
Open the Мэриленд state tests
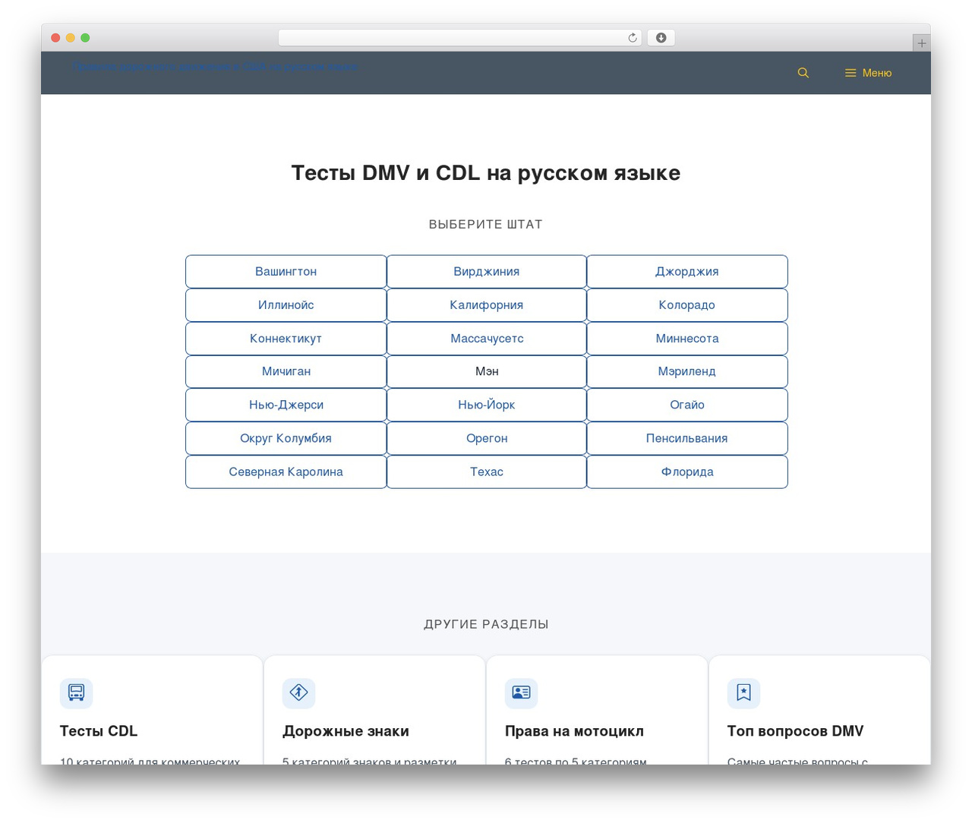(x=687, y=371)
